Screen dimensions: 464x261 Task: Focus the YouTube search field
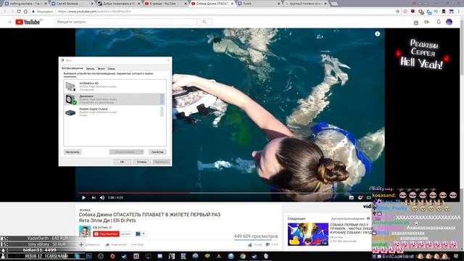click(x=126, y=22)
